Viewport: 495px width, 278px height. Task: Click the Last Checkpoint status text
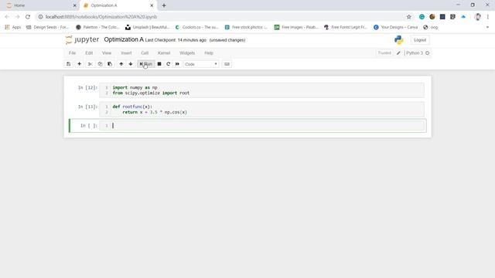(x=176, y=40)
